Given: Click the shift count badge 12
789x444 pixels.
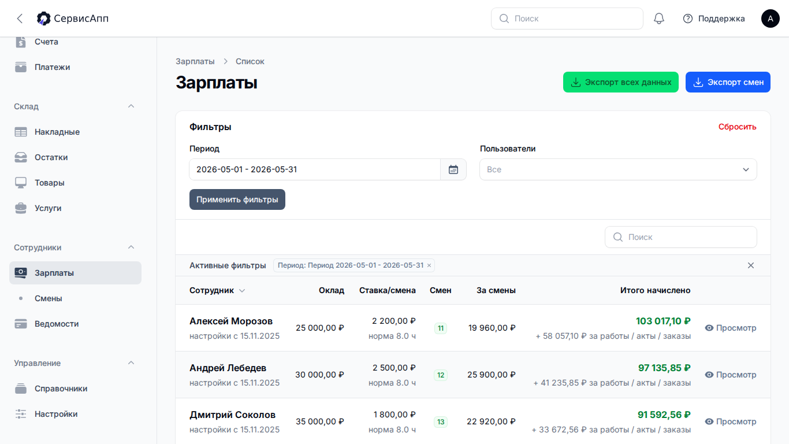Looking at the screenshot, I should (x=441, y=375).
